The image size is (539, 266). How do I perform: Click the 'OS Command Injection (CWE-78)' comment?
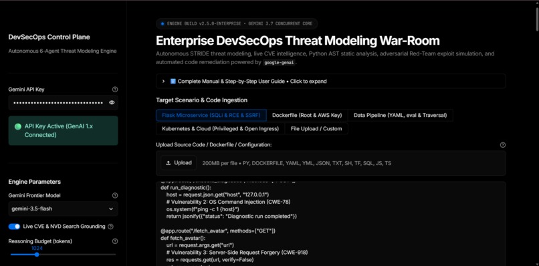point(229,202)
